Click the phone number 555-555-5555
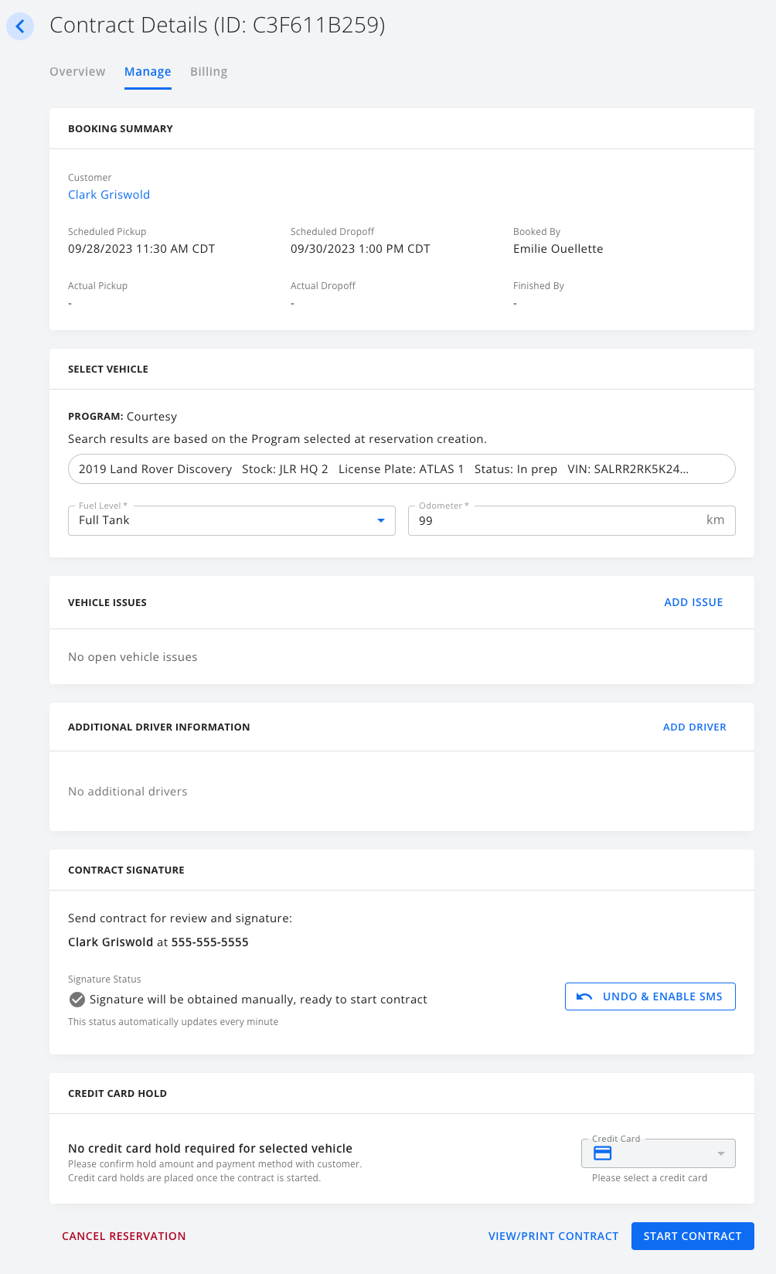This screenshot has width=776, height=1274. pyautogui.click(x=210, y=942)
